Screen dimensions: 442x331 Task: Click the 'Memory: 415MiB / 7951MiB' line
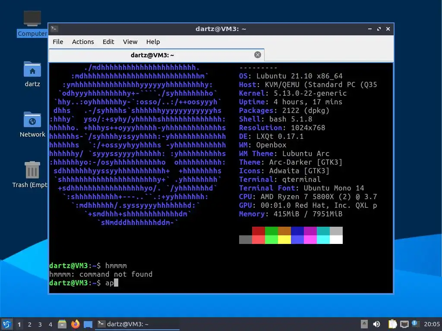point(290,214)
